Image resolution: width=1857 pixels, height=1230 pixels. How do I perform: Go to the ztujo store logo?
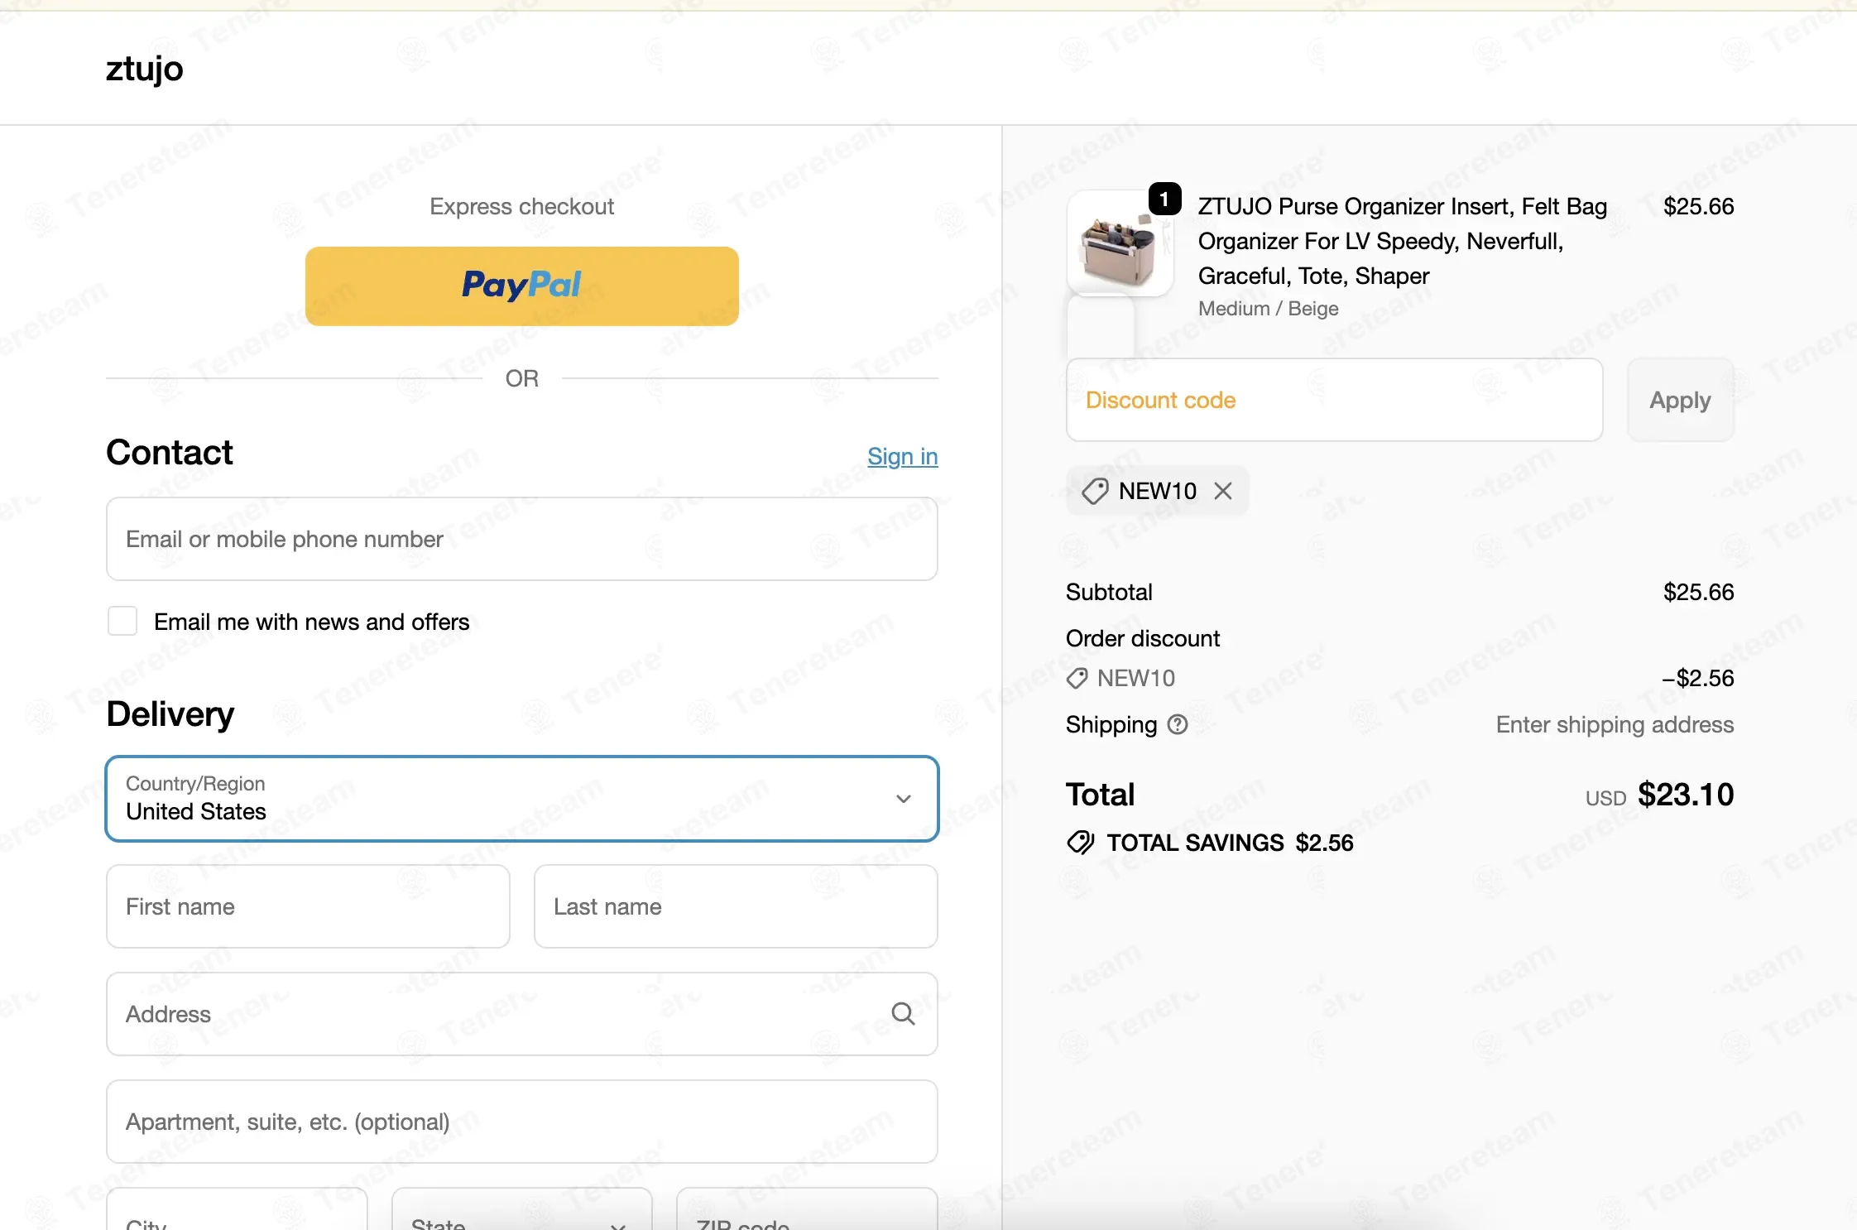145,68
